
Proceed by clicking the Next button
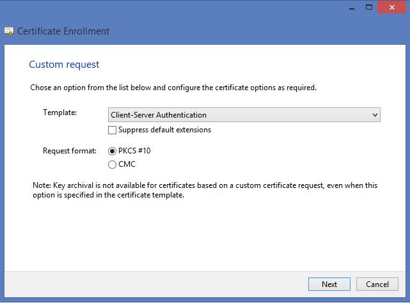[x=329, y=284]
